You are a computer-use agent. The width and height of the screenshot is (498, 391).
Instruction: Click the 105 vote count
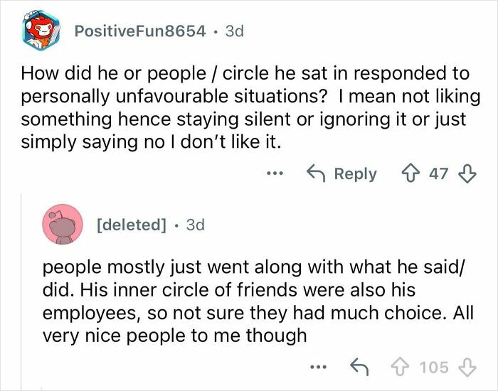pos(433,367)
